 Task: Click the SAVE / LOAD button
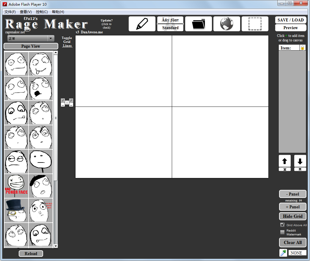291,20
